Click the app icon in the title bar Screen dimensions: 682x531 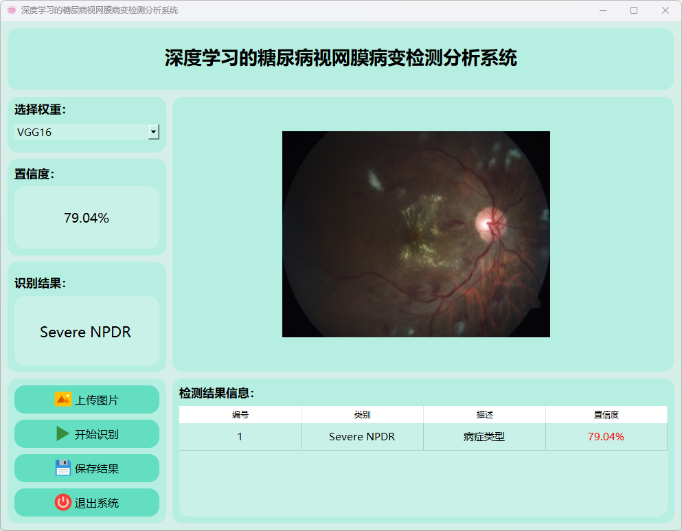click(11, 10)
